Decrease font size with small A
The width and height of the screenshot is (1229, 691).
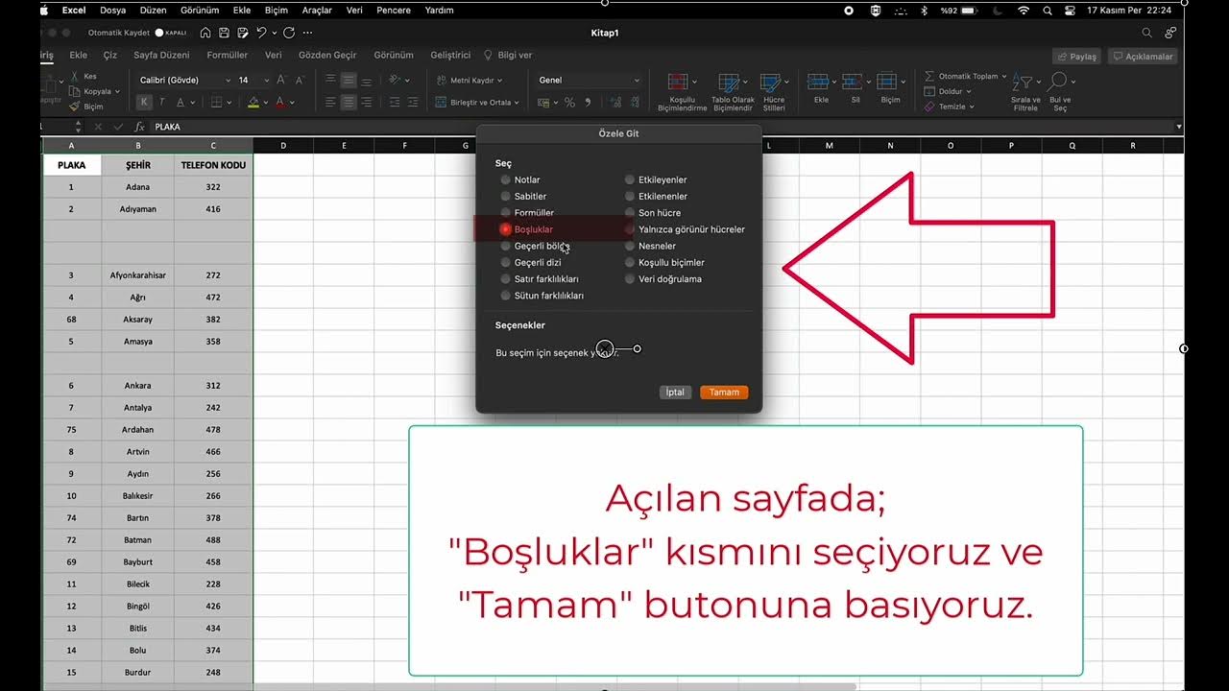300,80
